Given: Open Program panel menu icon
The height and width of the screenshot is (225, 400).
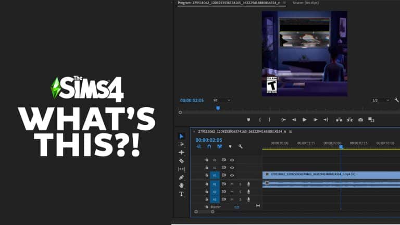Looking at the screenshot, I should [x=284, y=3].
